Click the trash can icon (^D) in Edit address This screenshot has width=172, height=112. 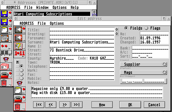[20, 107]
